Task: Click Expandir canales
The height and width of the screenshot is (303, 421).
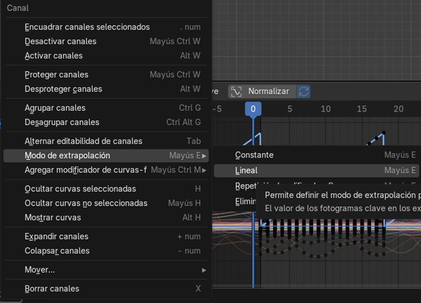Action: coord(106,236)
